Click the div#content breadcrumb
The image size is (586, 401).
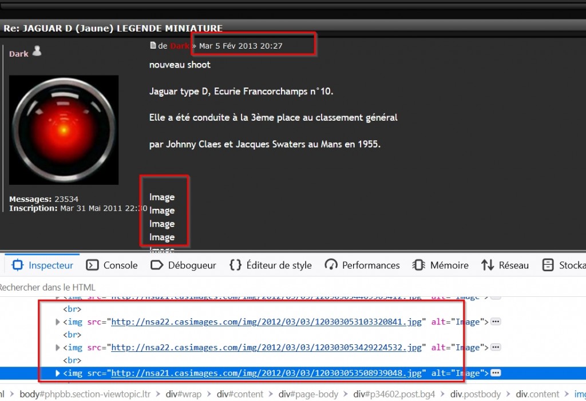(240, 394)
